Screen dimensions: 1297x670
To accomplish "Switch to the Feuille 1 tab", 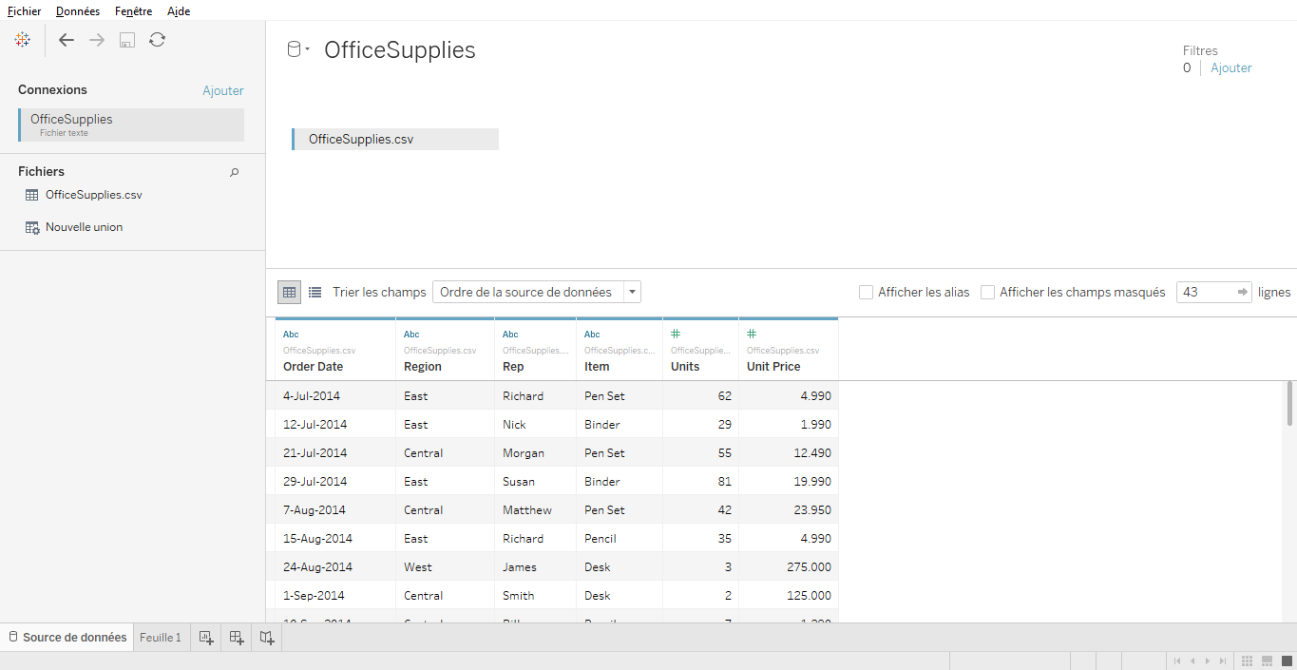I will pyautogui.click(x=160, y=637).
